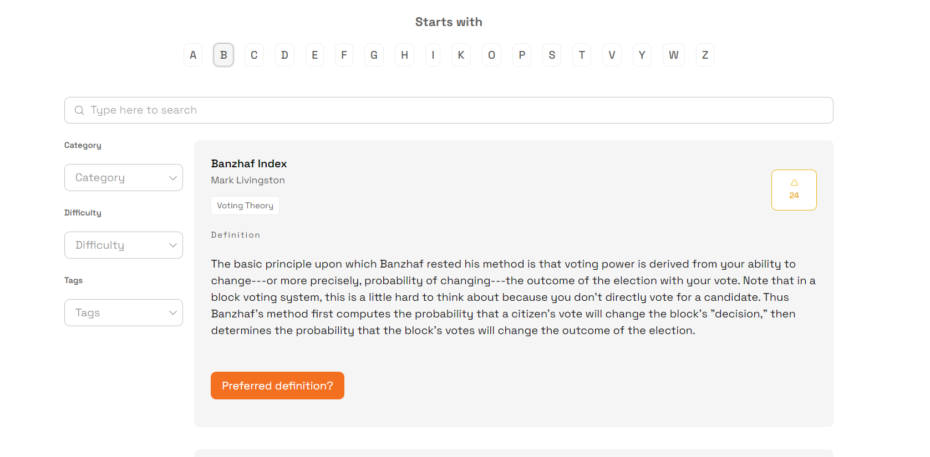The height and width of the screenshot is (457, 930).
Task: Click the Preferred definition? button
Action: point(277,386)
